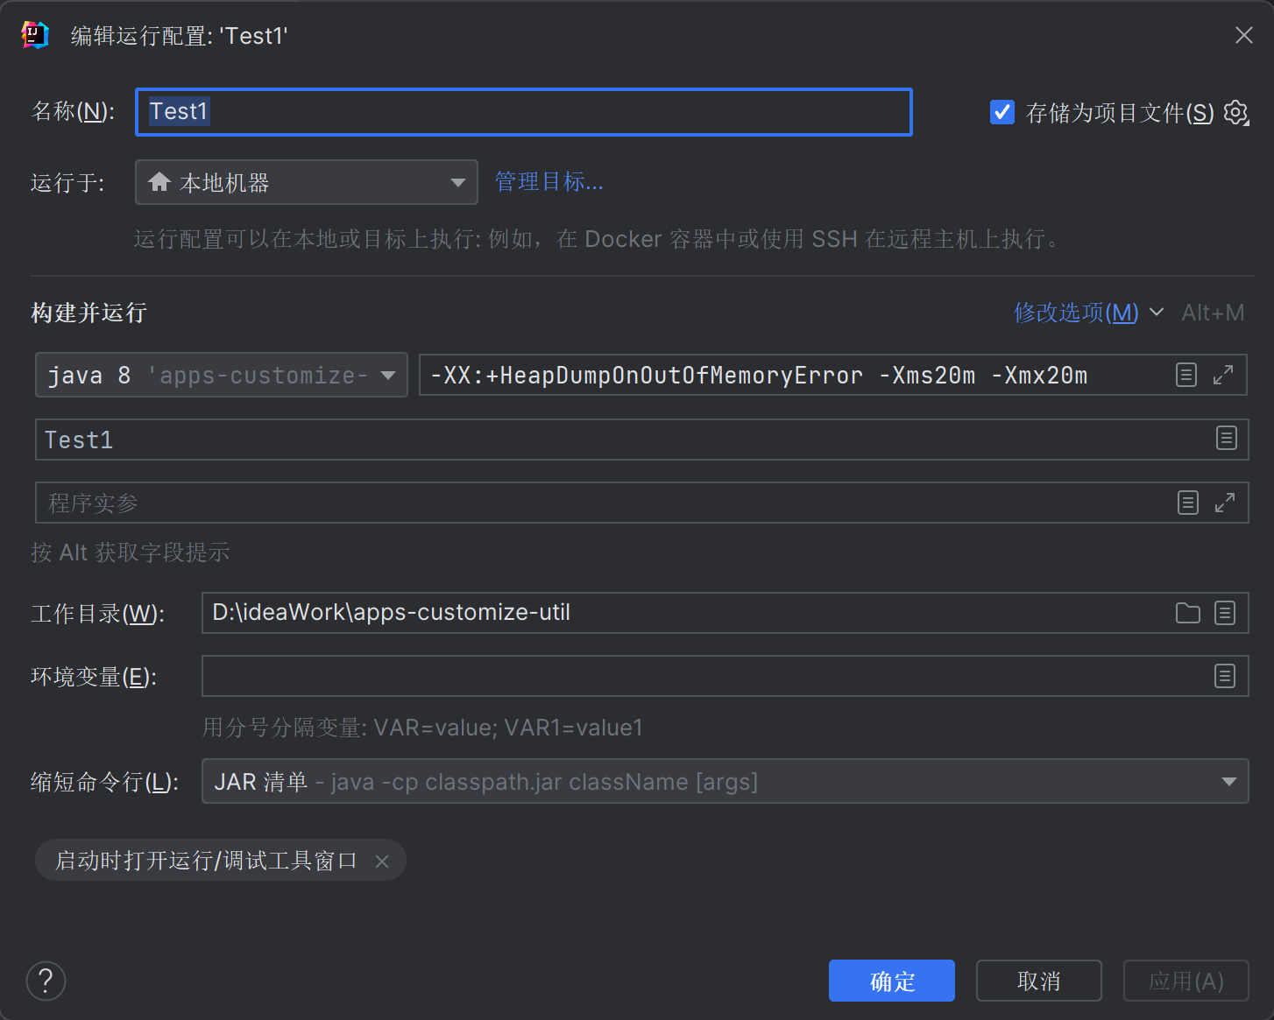Remove the 启动时打开运行/调试工具窗口 tag
The height and width of the screenshot is (1020, 1274).
coord(382,862)
